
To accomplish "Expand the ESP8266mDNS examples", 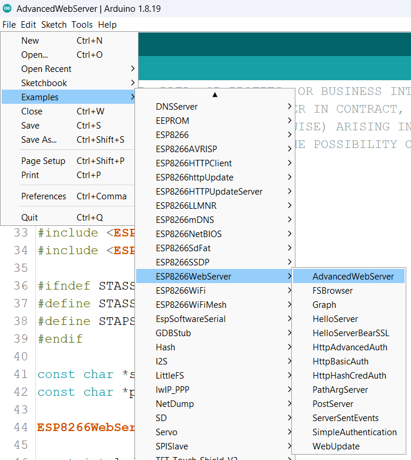I will click(215, 220).
